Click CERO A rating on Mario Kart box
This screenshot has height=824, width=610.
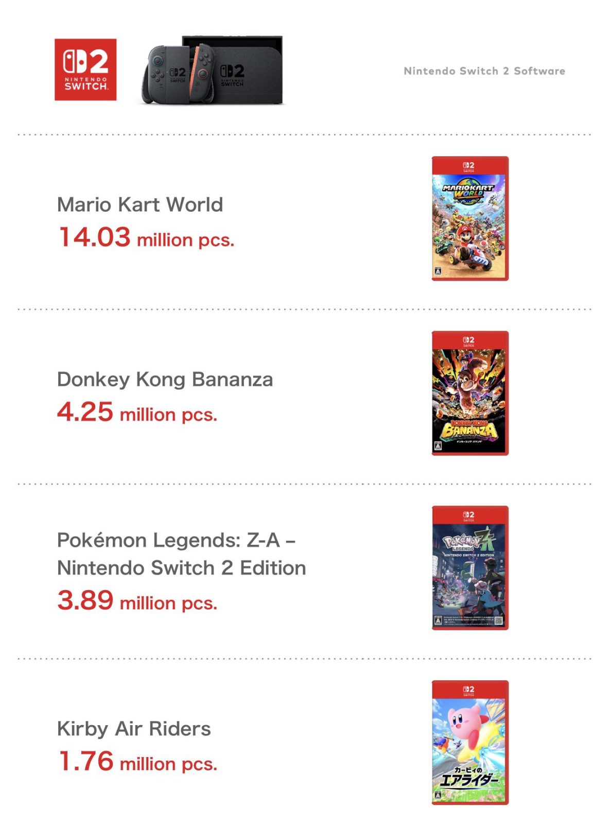click(438, 271)
